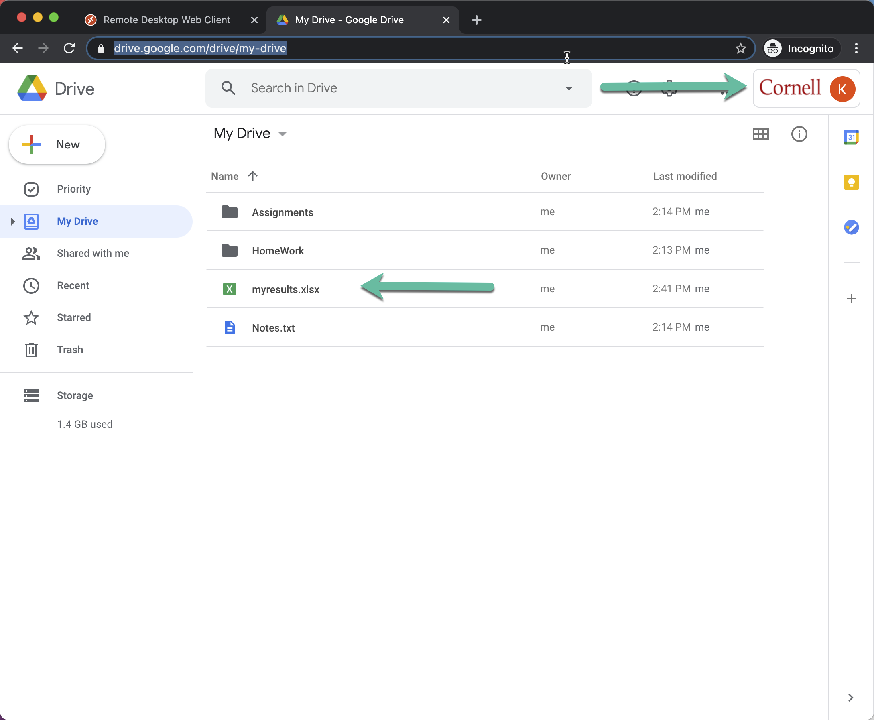The height and width of the screenshot is (720, 874).
Task: Click the Trash bin icon
Action: (31, 350)
